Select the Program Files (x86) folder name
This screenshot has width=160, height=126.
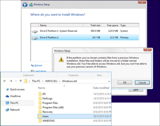pos(53,107)
